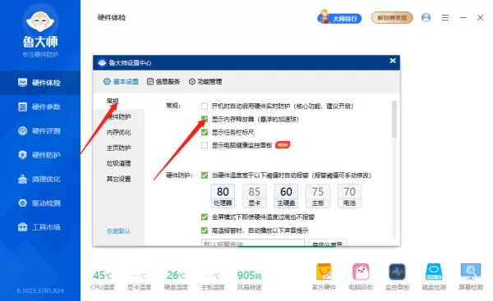Click the 主板 threshold value 75
493x301 pixels.
(x=318, y=192)
